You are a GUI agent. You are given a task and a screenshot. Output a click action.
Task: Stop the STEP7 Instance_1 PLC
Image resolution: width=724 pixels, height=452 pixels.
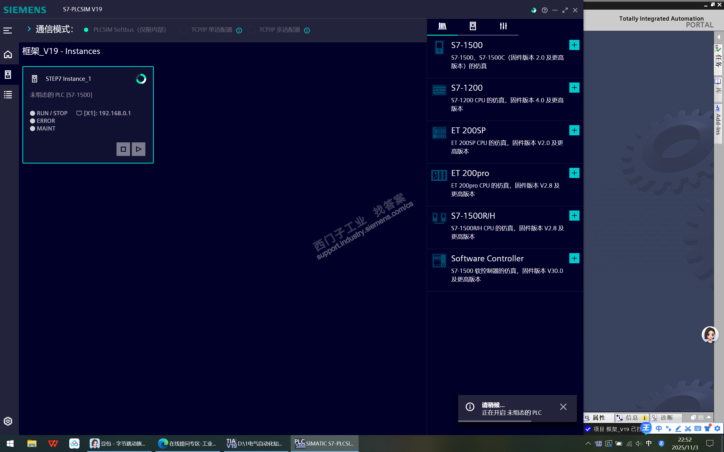click(x=123, y=149)
